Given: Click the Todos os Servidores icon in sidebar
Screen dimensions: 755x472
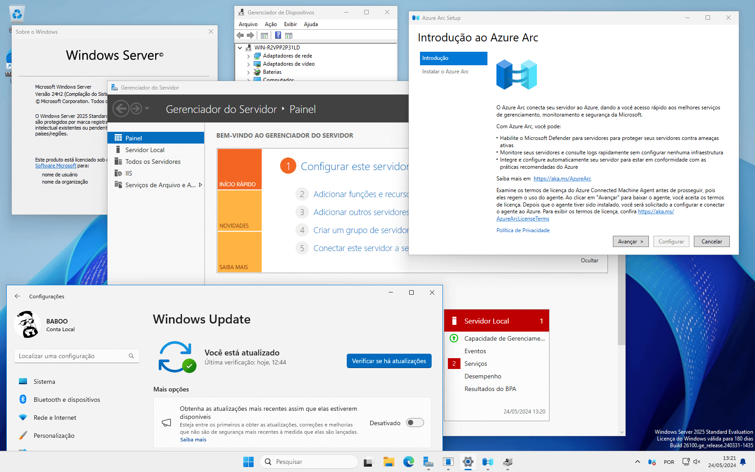Looking at the screenshot, I should click(118, 161).
